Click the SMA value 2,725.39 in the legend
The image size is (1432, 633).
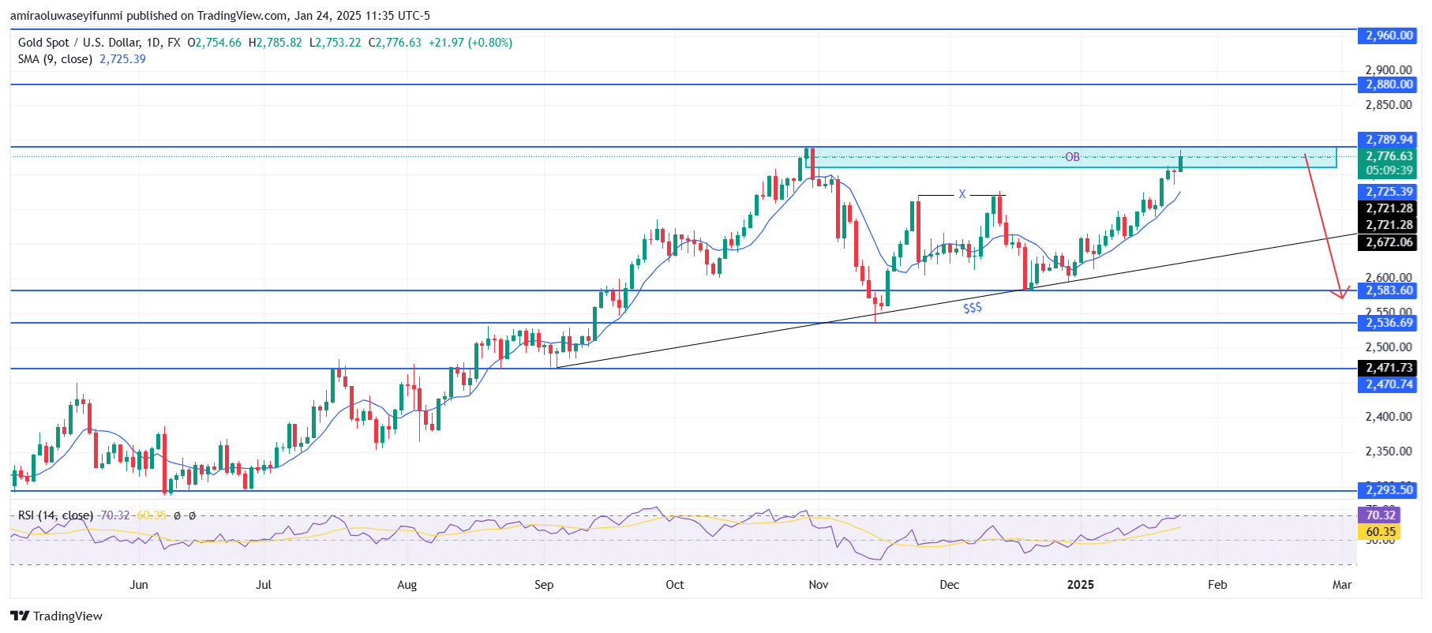point(122,59)
